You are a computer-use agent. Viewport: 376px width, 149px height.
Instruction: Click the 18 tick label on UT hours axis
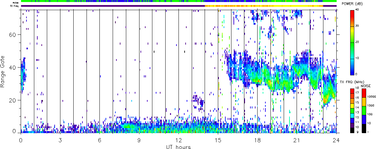tap(257, 140)
